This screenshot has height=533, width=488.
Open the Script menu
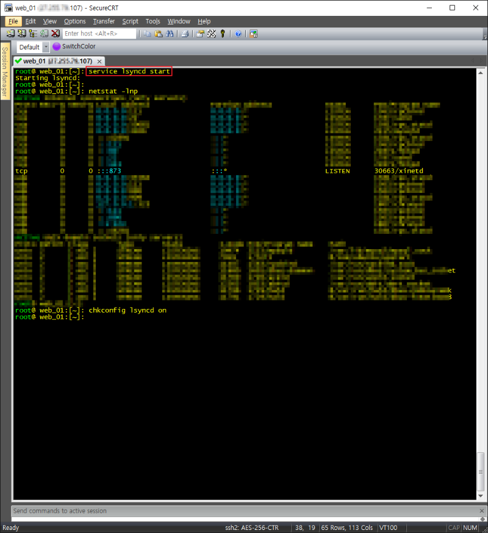(x=131, y=21)
